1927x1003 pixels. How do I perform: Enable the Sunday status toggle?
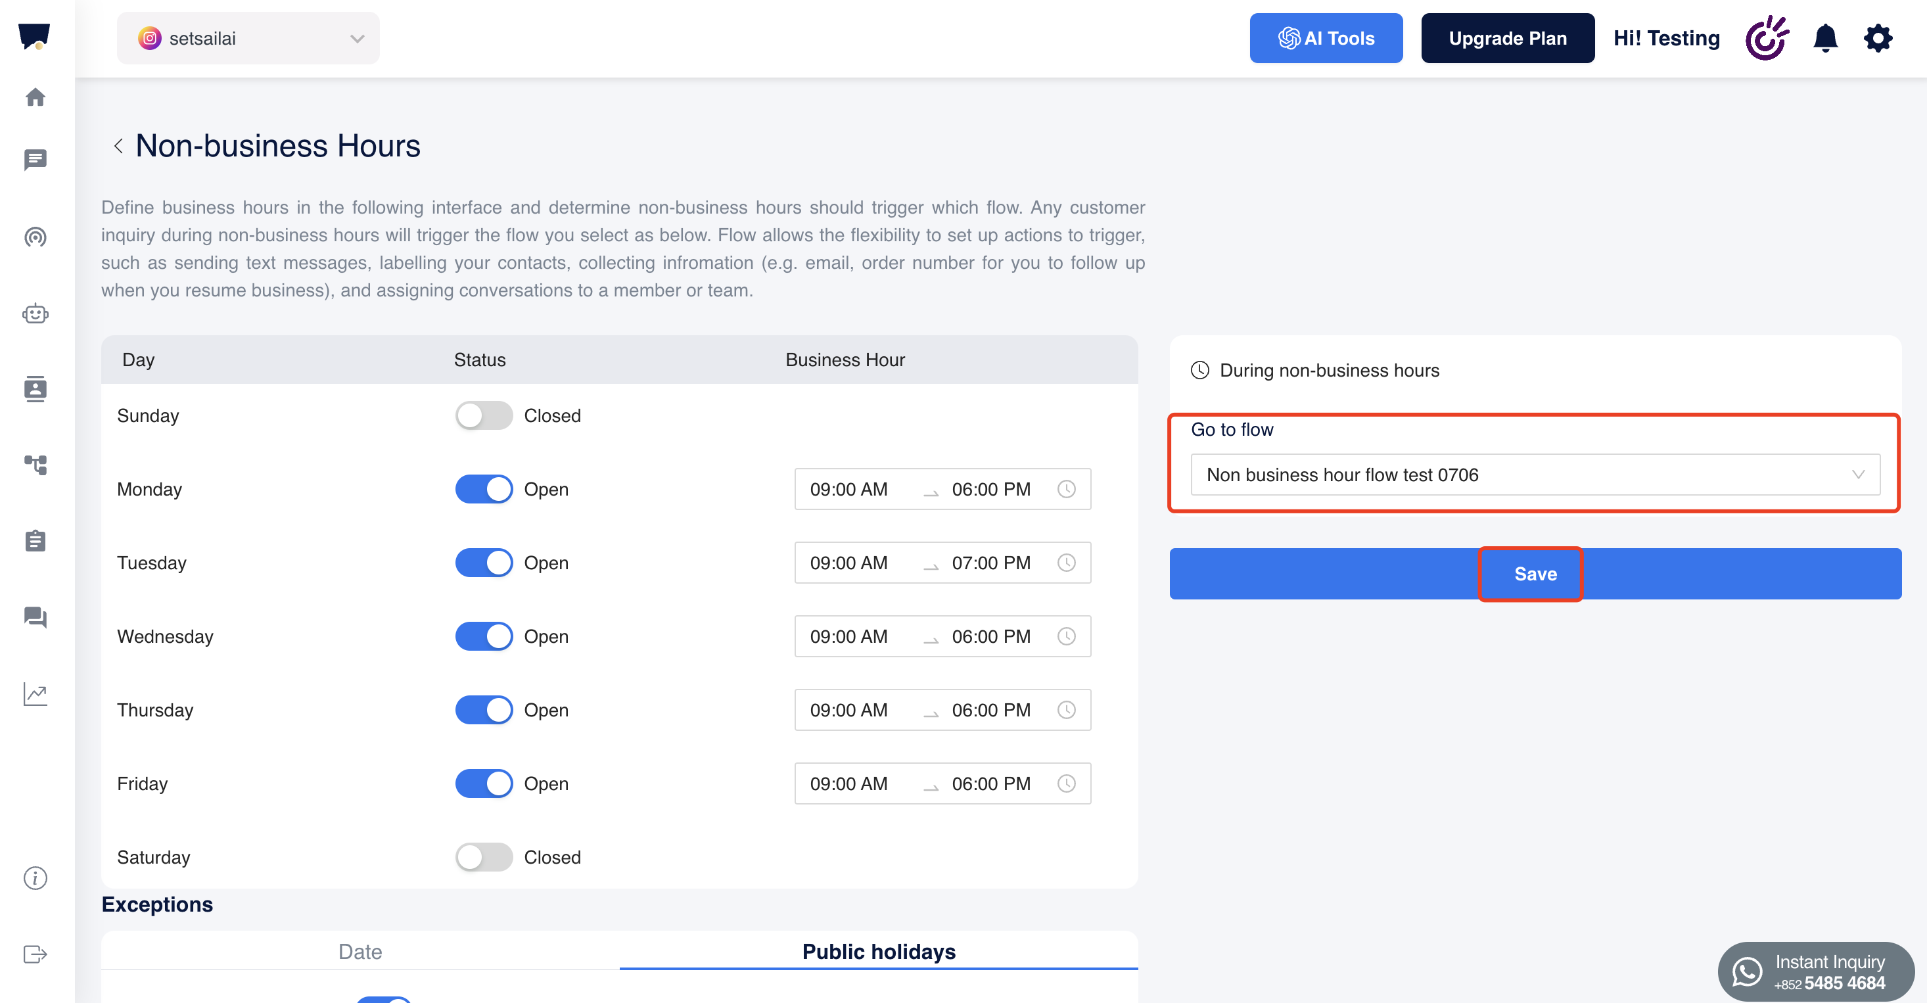coord(483,415)
